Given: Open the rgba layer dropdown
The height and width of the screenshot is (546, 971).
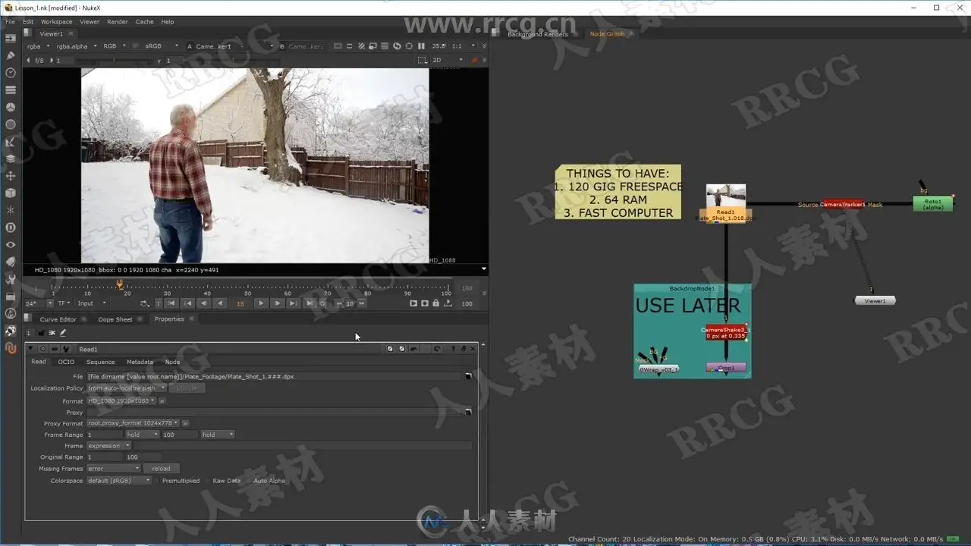Looking at the screenshot, I should (x=38, y=46).
